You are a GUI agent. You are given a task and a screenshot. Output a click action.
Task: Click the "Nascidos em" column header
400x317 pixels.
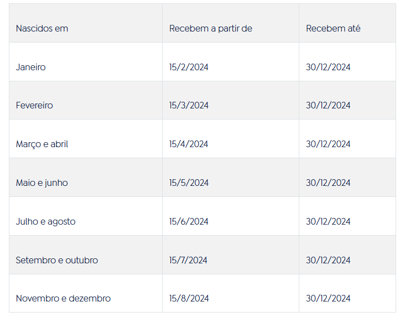point(42,28)
